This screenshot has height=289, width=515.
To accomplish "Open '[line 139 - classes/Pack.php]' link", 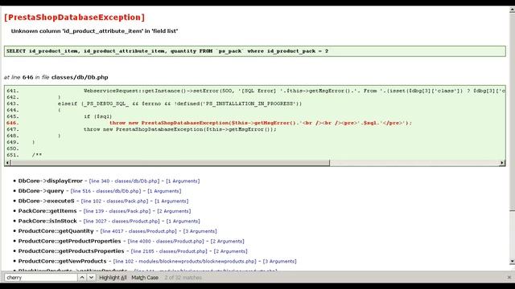I will click(117, 211).
